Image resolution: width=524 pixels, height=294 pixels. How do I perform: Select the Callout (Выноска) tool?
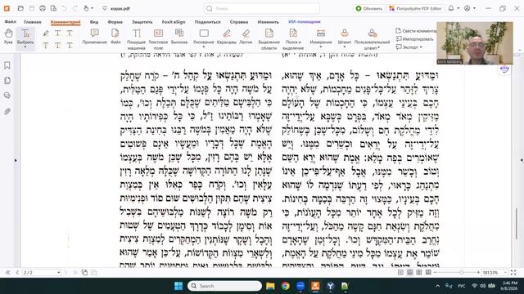[x=179, y=36]
